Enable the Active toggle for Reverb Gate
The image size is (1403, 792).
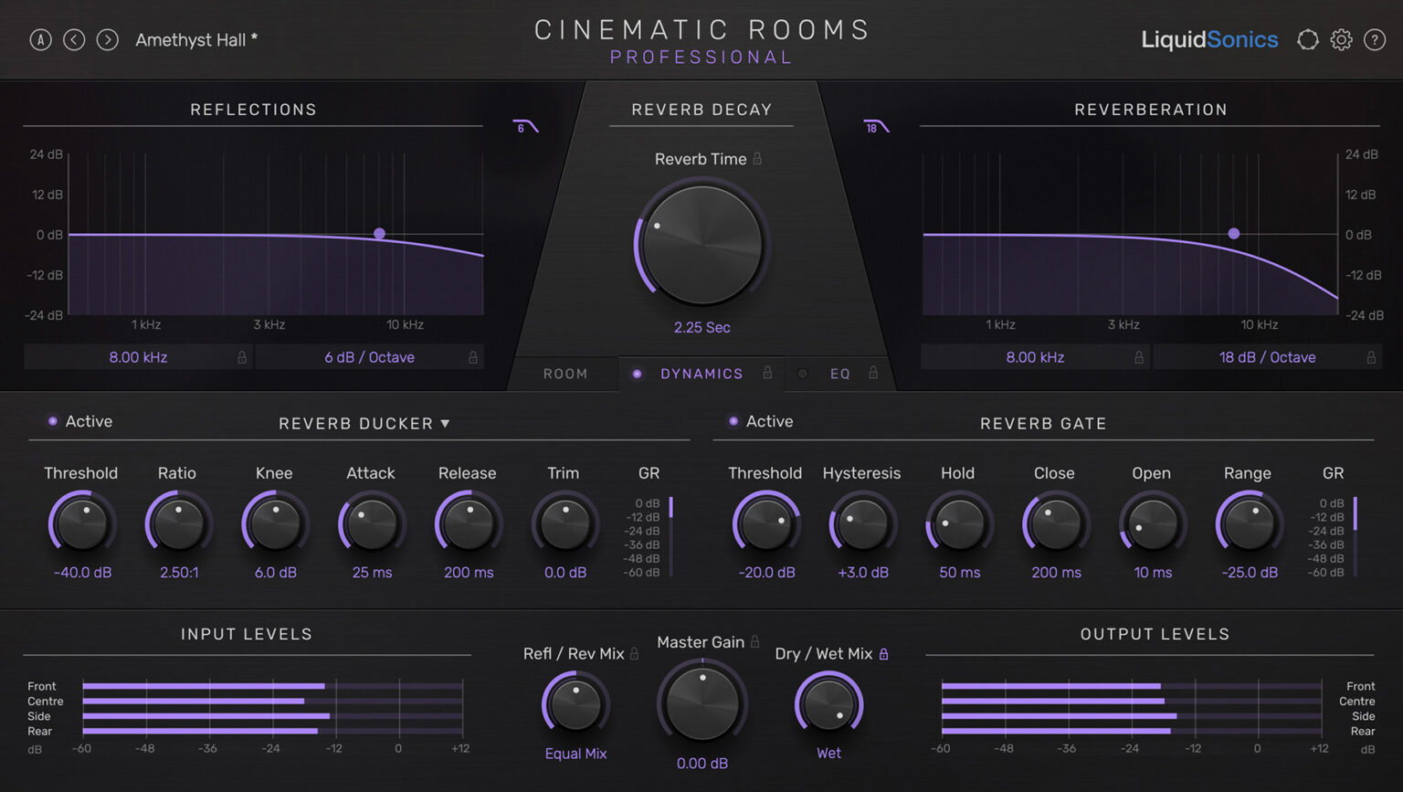(x=733, y=421)
